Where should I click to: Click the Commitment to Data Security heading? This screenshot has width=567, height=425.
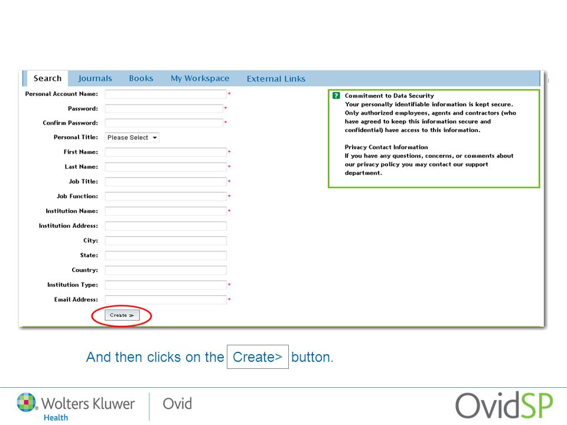click(x=389, y=96)
